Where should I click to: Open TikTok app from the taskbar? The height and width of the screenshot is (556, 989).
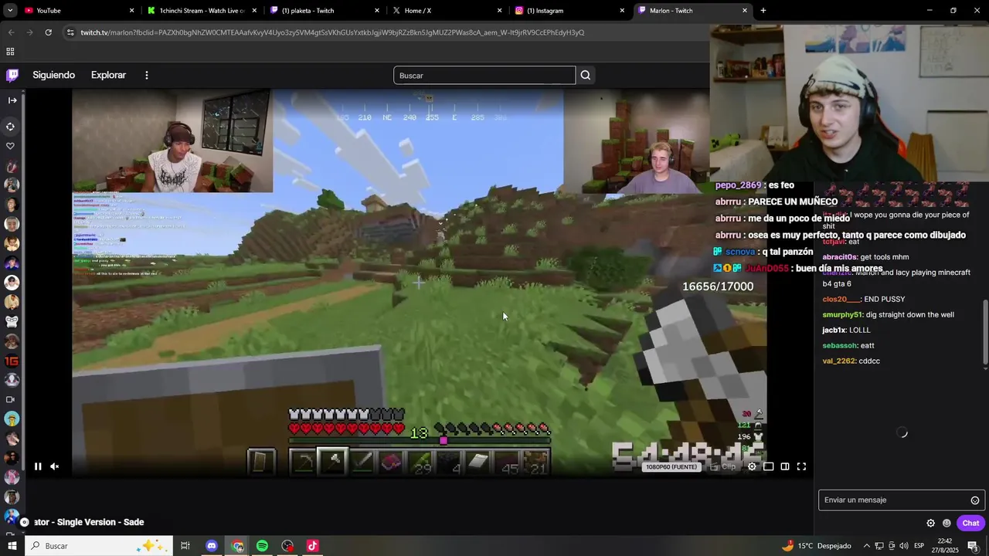(313, 546)
